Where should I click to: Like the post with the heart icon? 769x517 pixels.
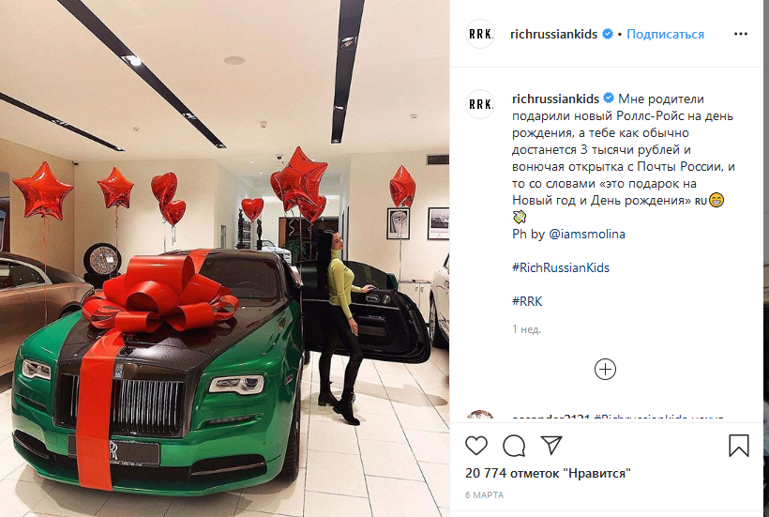pos(476,446)
